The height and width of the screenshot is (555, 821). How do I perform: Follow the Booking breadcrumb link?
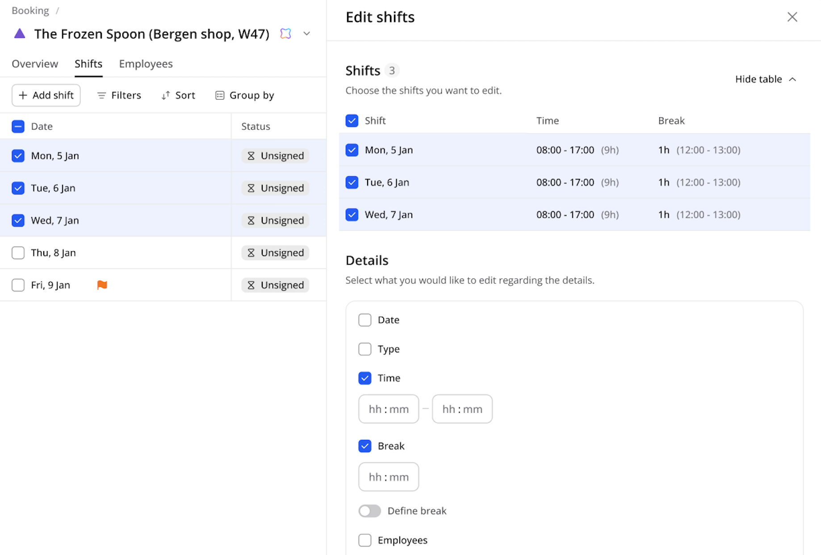click(x=30, y=11)
